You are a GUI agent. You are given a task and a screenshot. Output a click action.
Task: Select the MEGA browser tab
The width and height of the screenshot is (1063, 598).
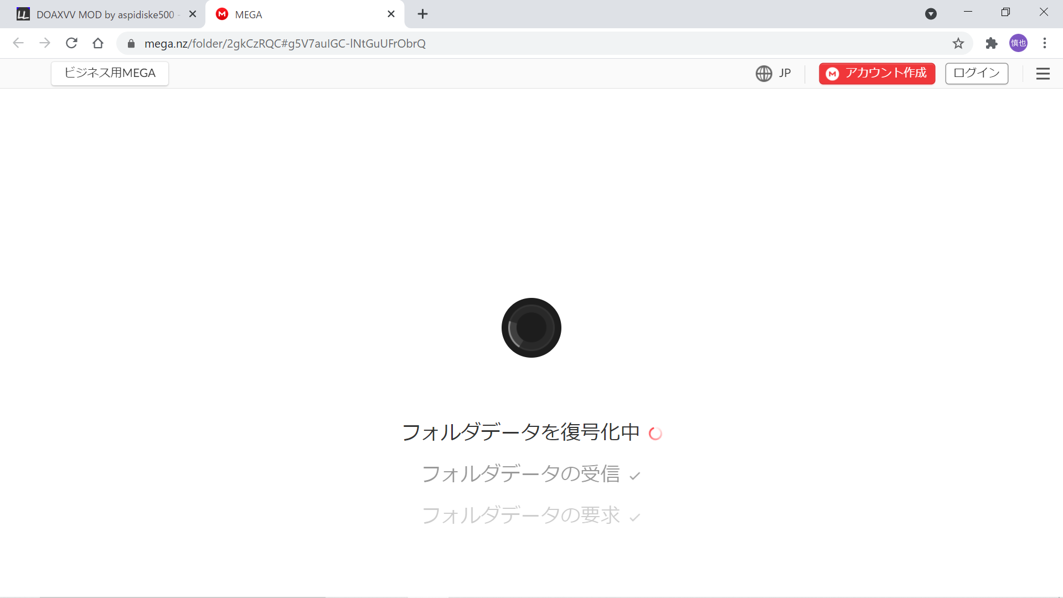click(x=305, y=14)
